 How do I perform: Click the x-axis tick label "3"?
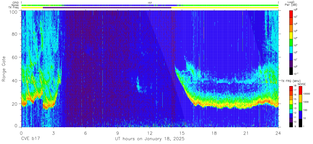pos(54,133)
